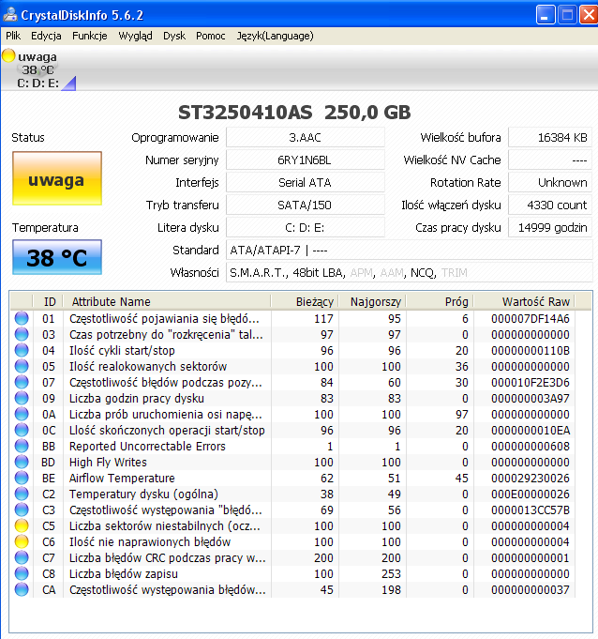598x639 pixels.
Task: Click the interface field Serial ATA
Action: (305, 182)
